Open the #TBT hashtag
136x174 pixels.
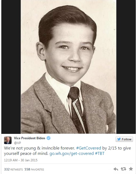100,154
